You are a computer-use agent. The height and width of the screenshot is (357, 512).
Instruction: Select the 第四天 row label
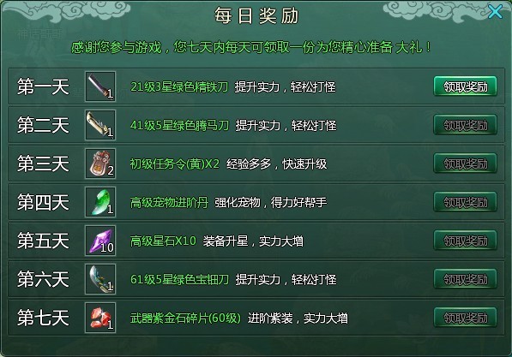[x=43, y=202]
